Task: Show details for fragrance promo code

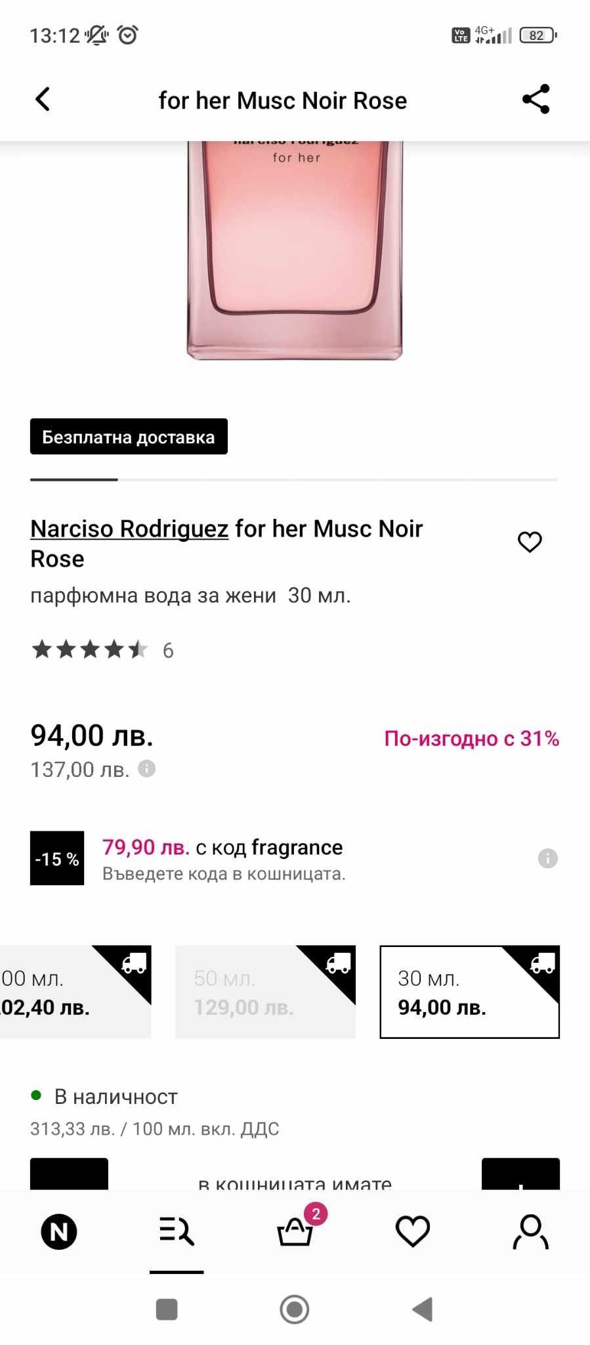Action: [x=547, y=858]
